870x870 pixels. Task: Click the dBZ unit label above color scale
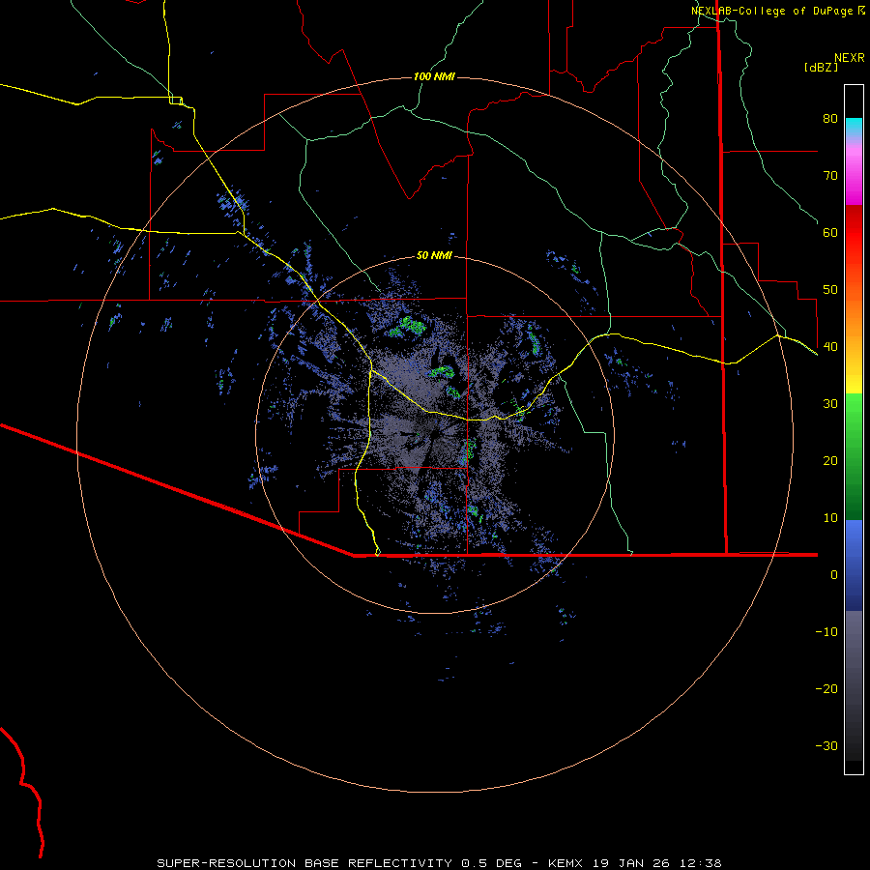point(821,68)
